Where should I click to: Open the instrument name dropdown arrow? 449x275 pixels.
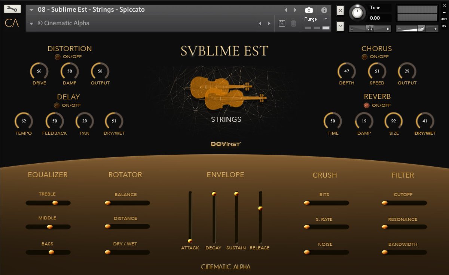click(32, 10)
